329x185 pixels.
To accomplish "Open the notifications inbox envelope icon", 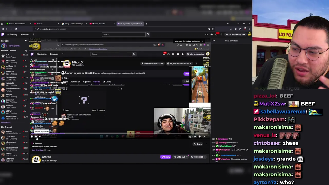I will (211, 34).
